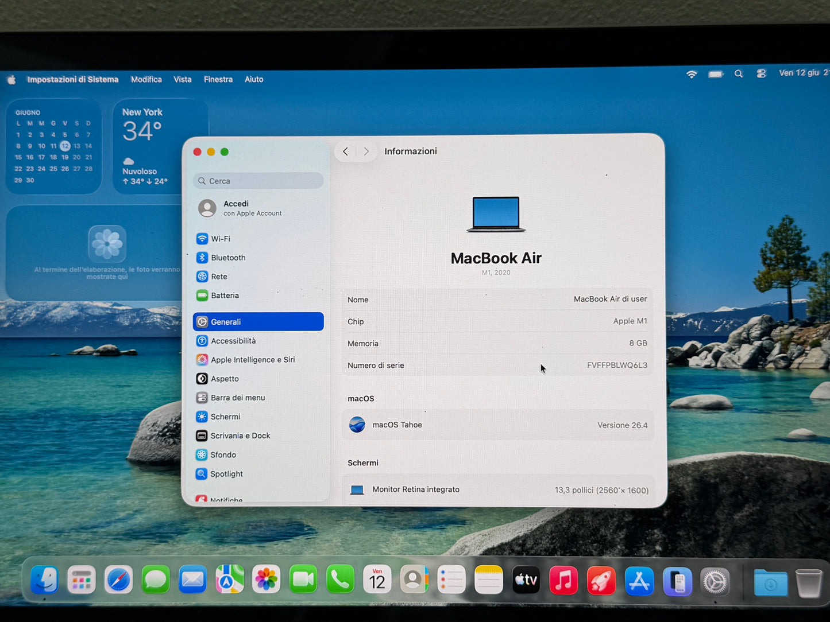Click the Photos widget on desktop

[x=94, y=253]
